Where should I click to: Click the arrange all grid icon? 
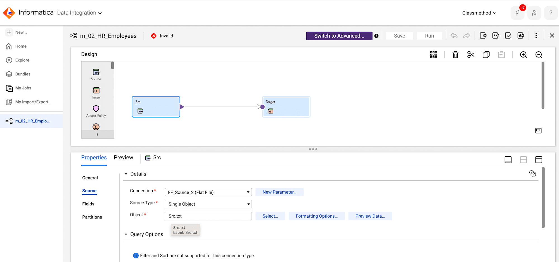pos(434,55)
